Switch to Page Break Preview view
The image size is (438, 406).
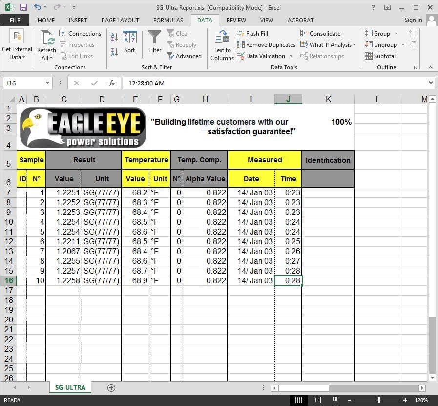point(336,400)
